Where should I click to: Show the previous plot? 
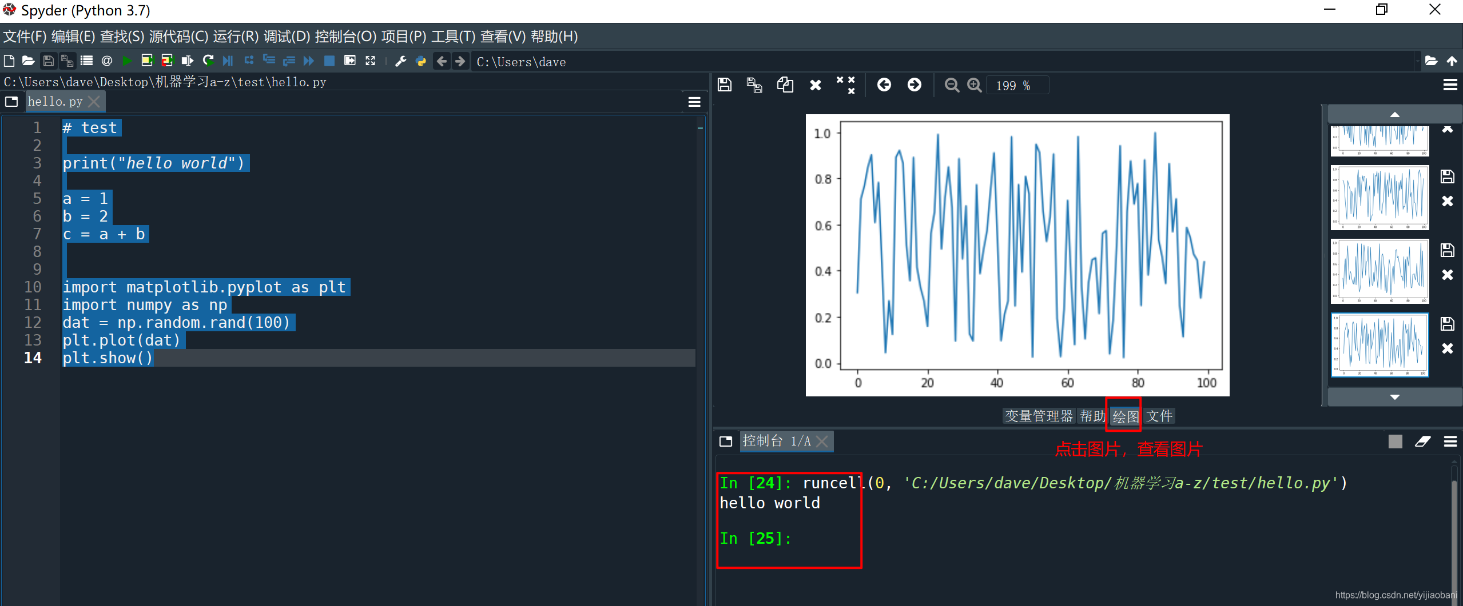pos(884,85)
